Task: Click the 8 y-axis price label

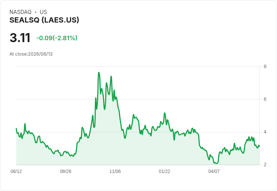Action: 265,67
